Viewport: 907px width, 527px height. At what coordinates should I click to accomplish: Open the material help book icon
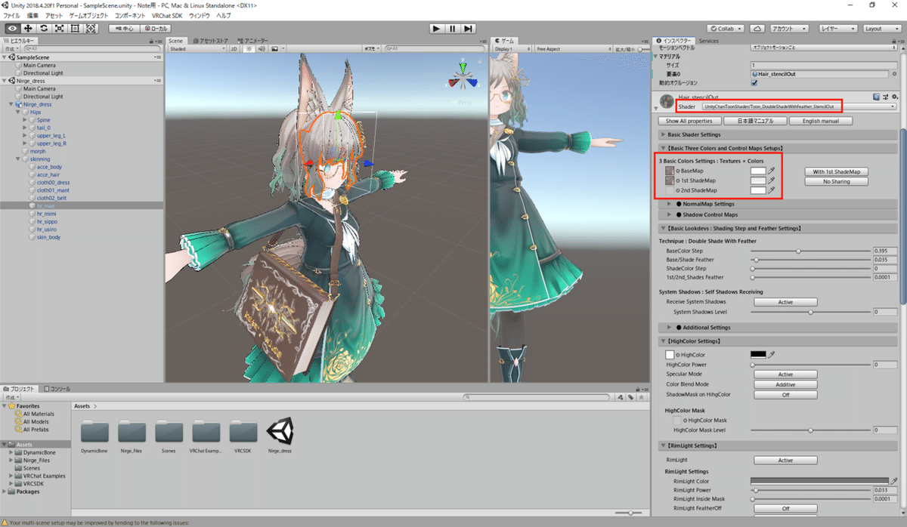pos(876,97)
